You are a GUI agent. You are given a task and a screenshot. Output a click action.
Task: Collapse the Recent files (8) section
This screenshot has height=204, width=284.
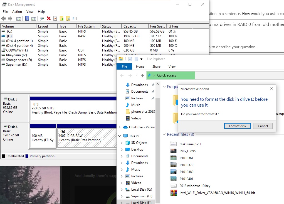164,134
